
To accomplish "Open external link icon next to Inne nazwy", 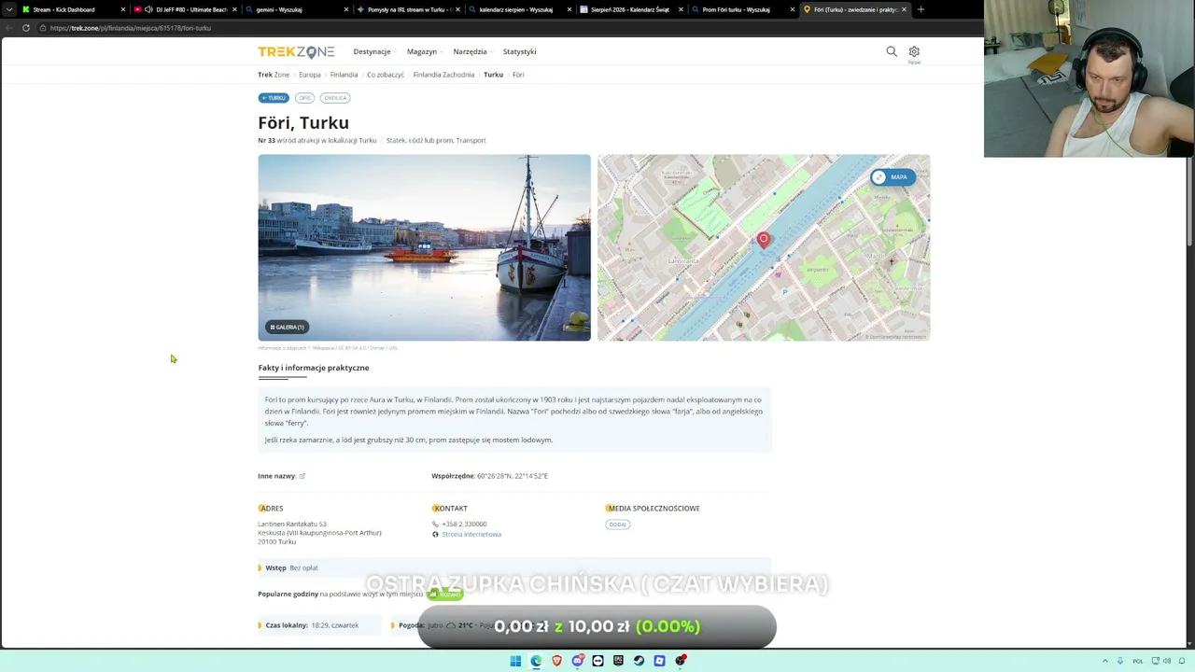I will (x=302, y=476).
